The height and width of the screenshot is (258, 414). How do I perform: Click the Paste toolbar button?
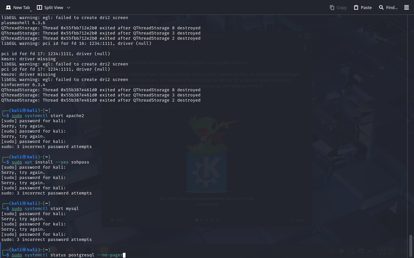tap(363, 7)
